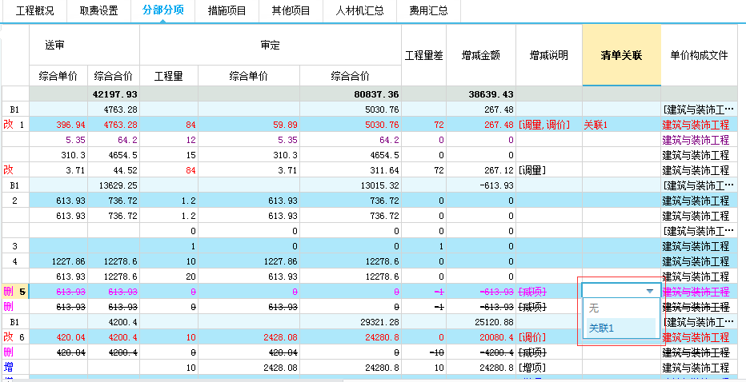Click the 增减金额 column header
The image size is (746, 382).
pyautogui.click(x=481, y=55)
